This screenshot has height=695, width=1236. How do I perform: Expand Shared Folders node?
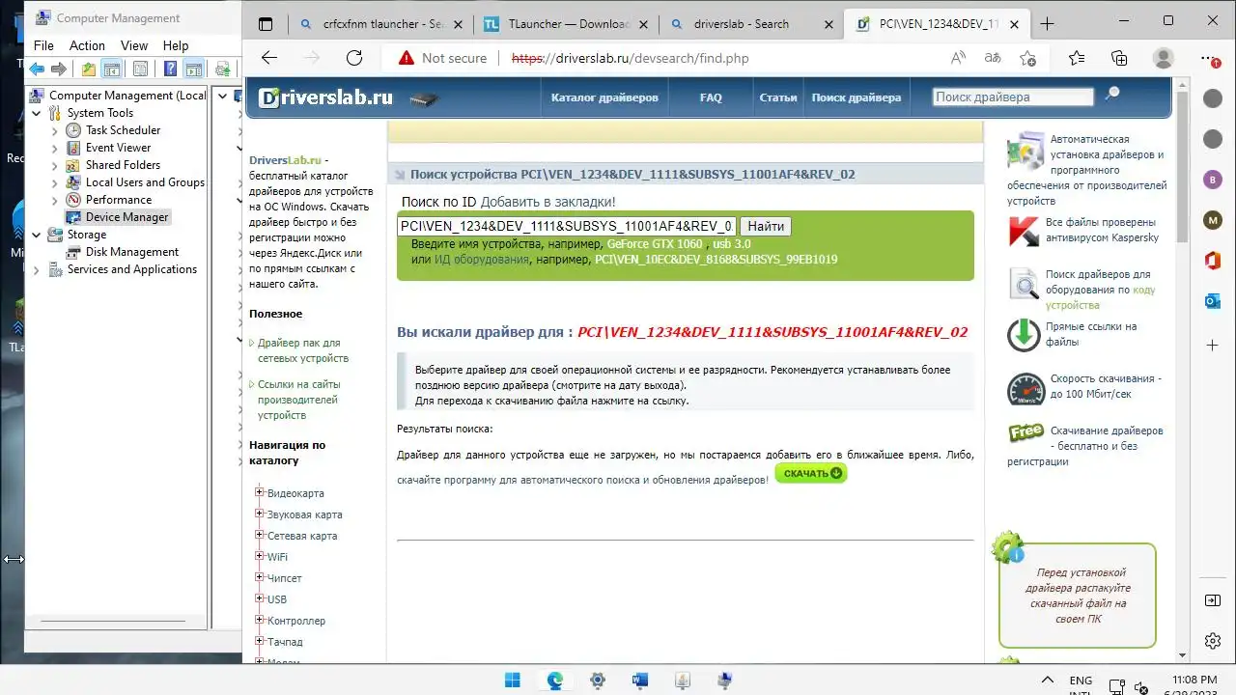pos(55,165)
